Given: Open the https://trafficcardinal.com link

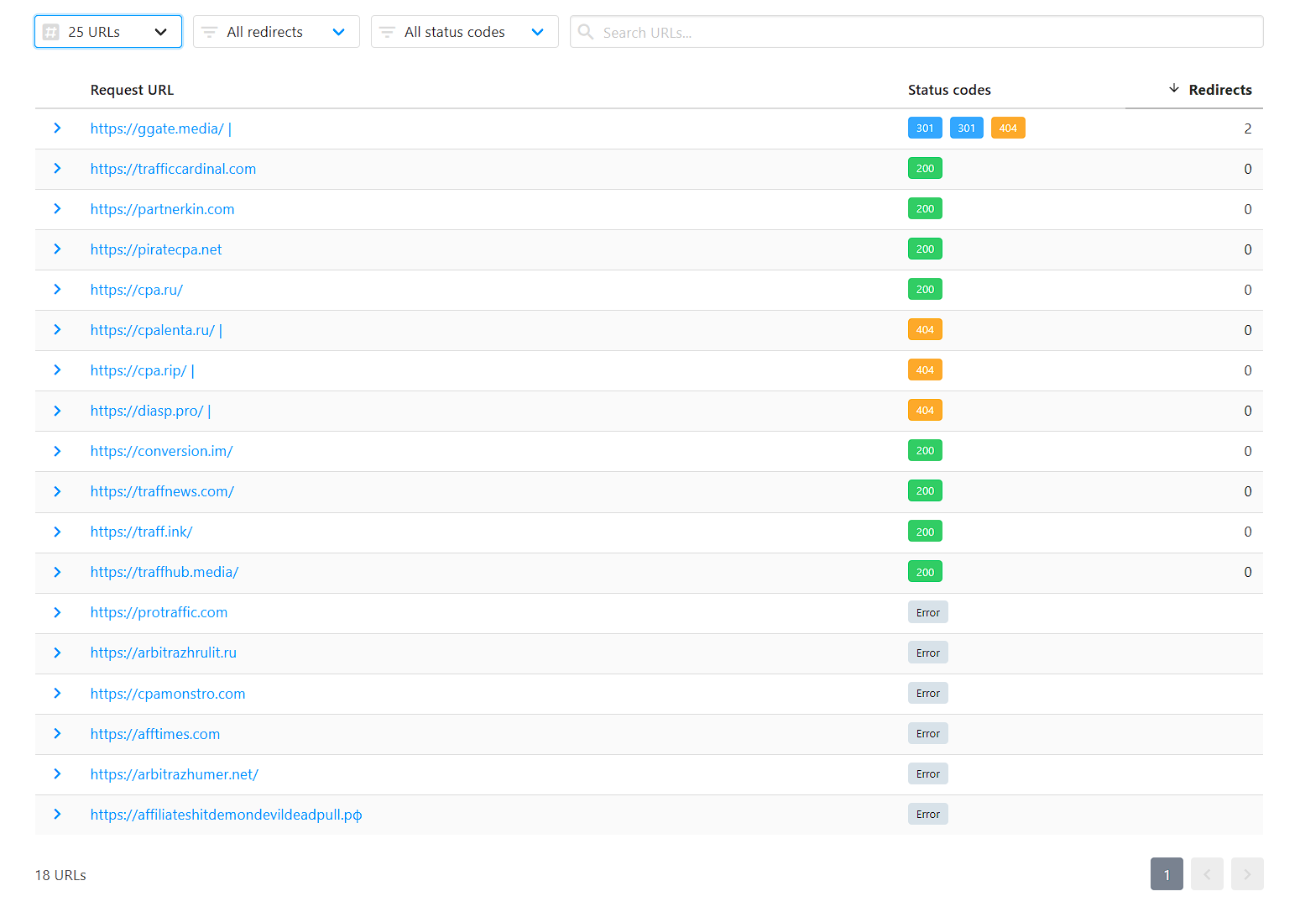Looking at the screenshot, I should [x=173, y=169].
